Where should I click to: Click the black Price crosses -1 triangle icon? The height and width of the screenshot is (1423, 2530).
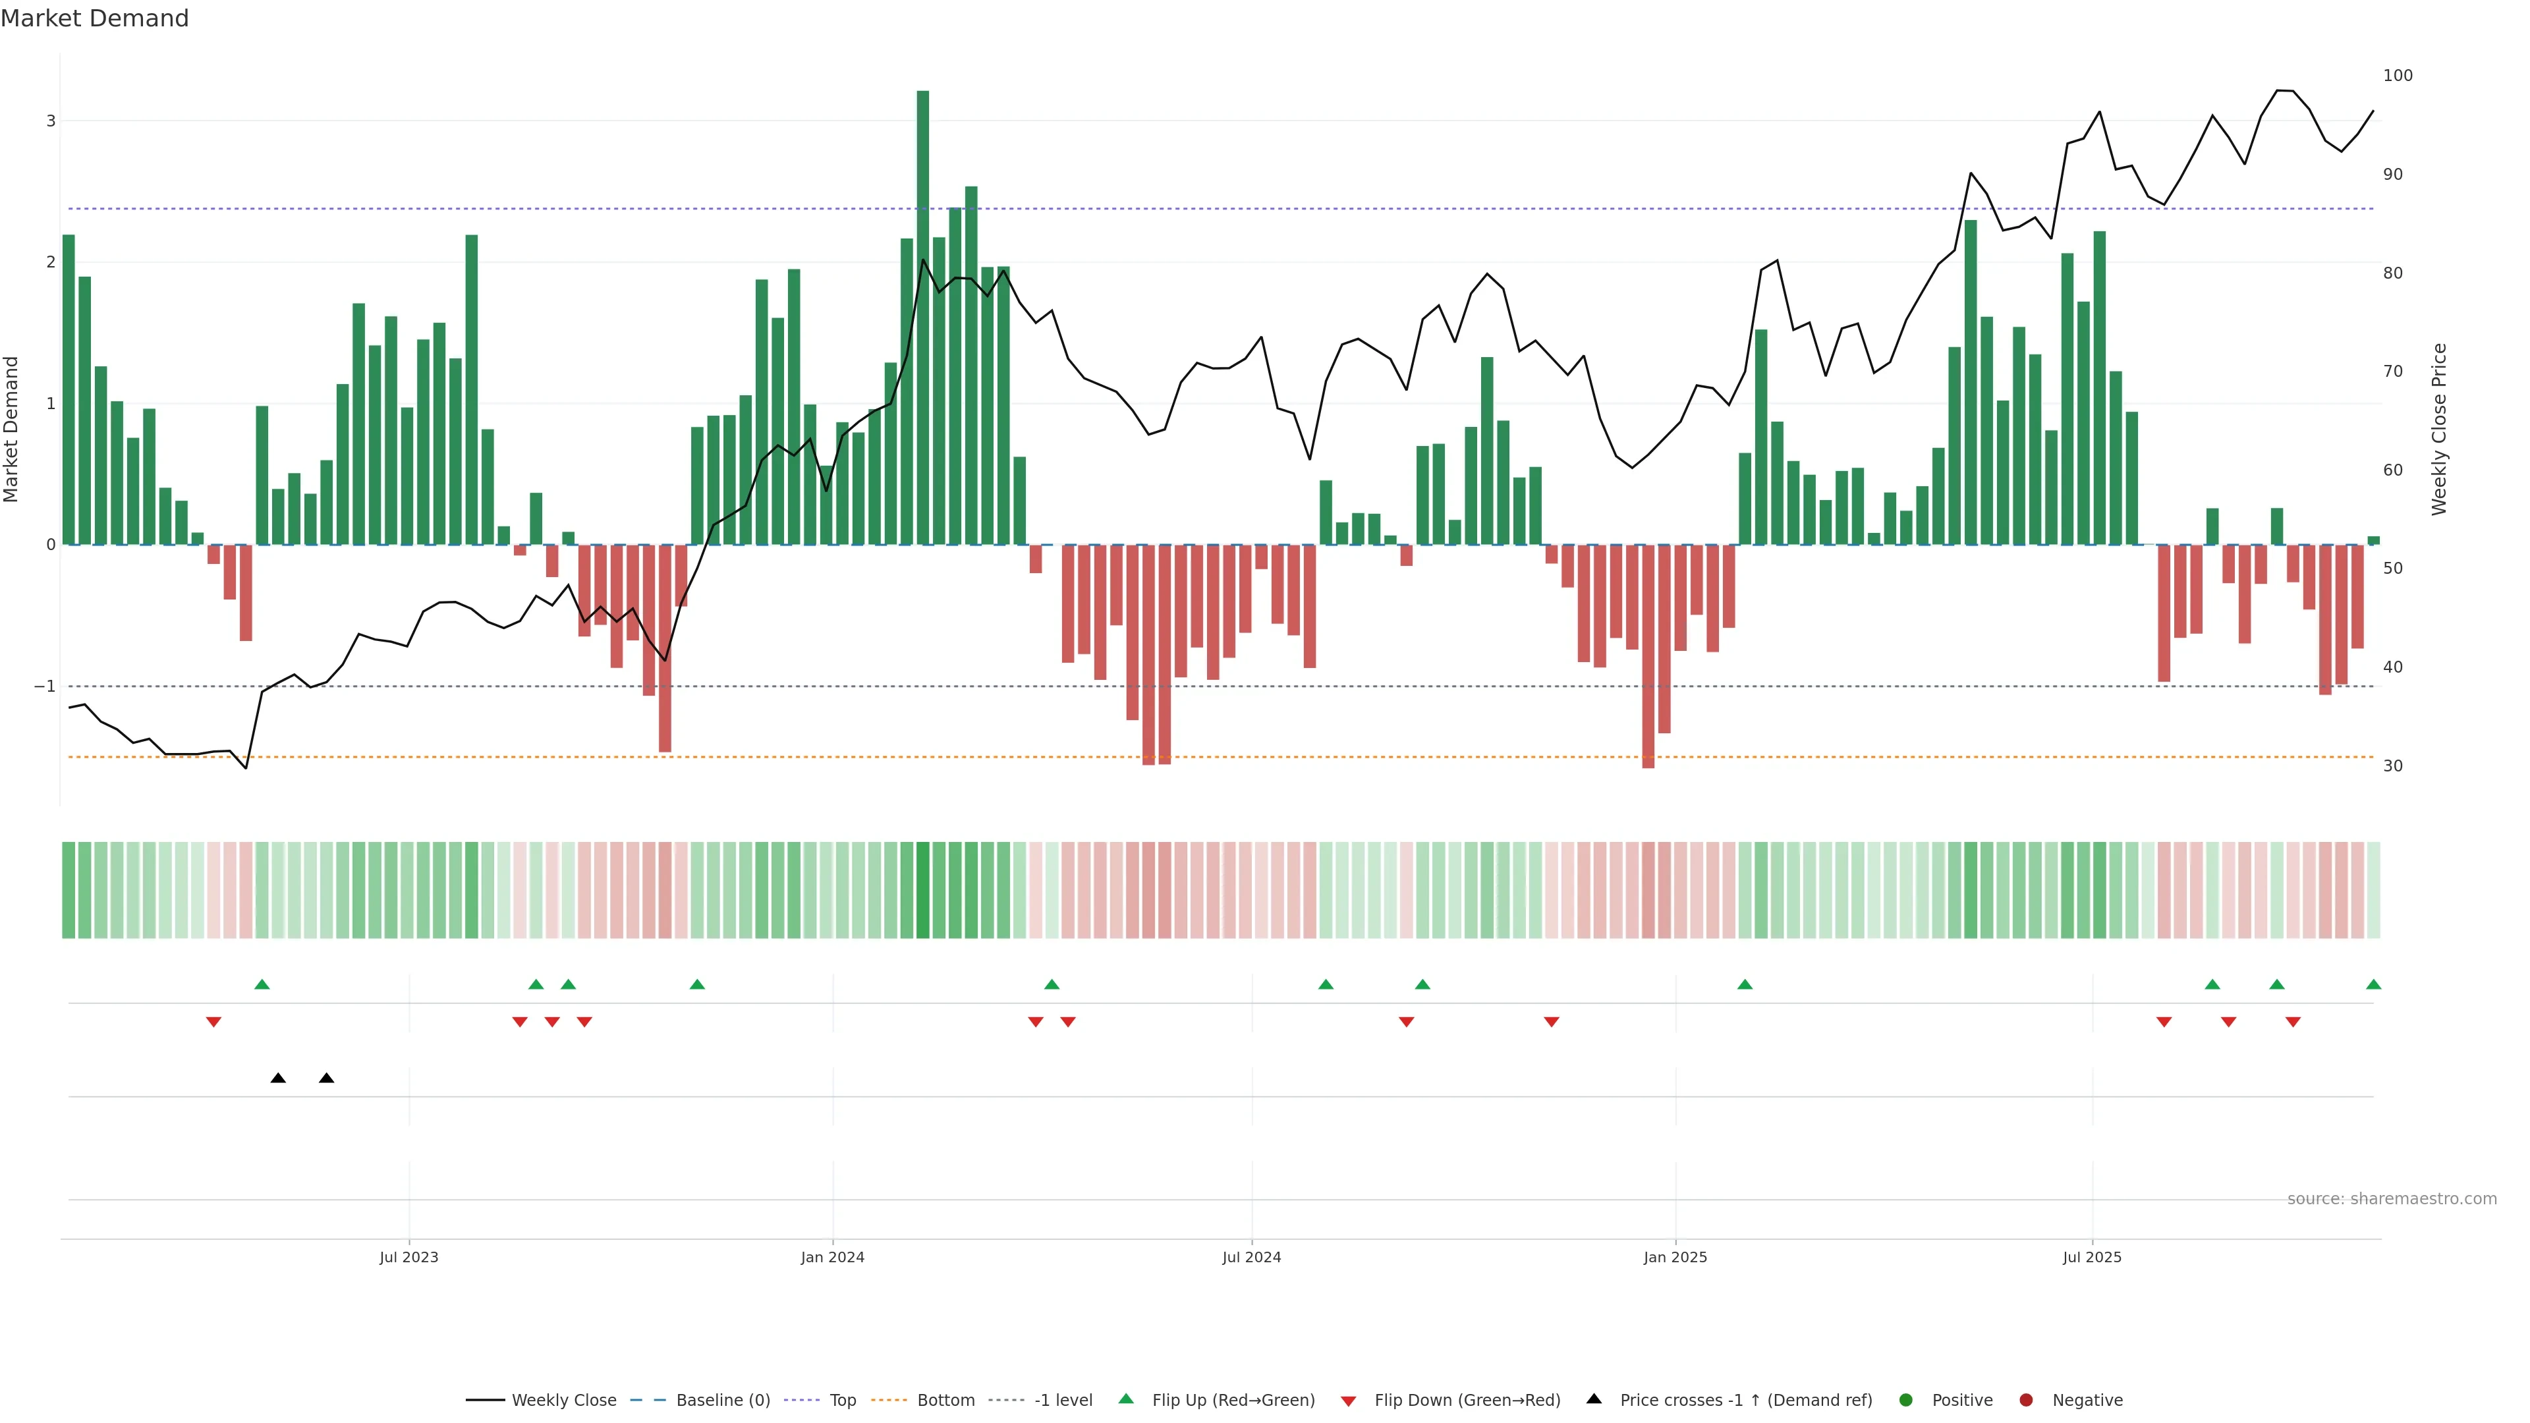click(1594, 1399)
